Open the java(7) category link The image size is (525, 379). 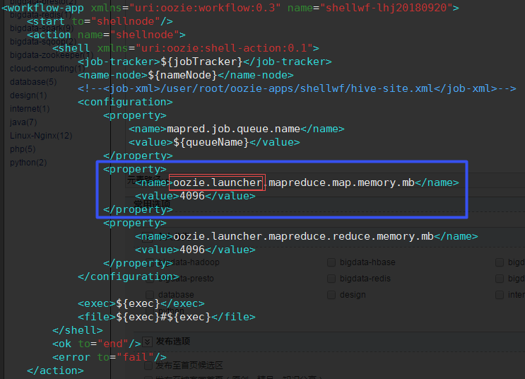pos(23,122)
